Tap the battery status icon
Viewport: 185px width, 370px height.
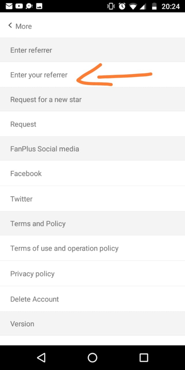point(154,6)
